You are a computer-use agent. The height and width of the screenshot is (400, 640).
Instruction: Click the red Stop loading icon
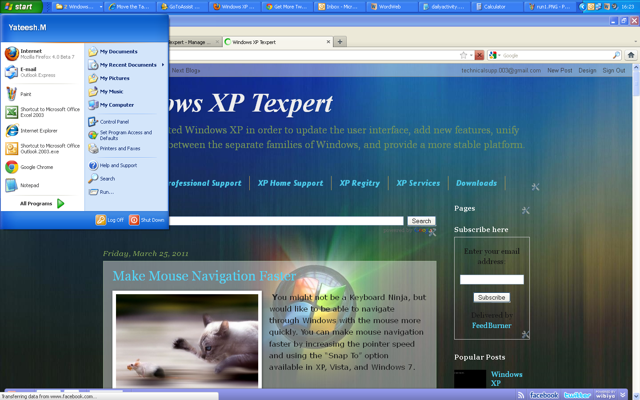(479, 55)
